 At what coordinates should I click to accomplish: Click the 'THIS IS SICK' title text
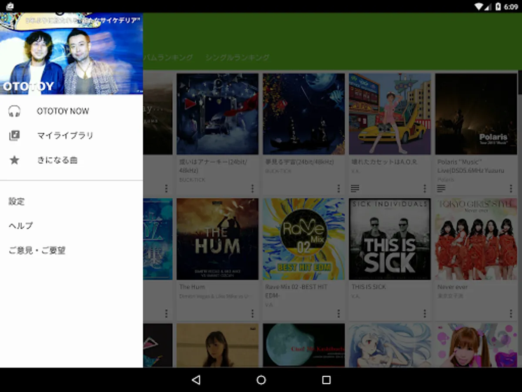coord(368,287)
